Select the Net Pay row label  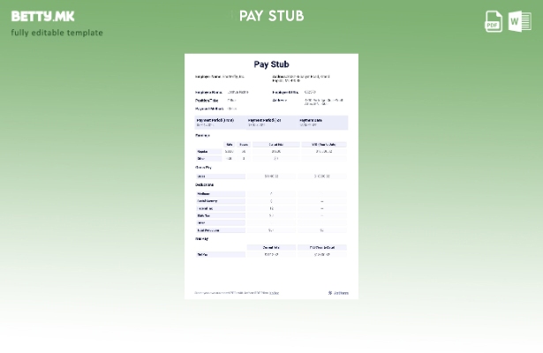[203, 254]
